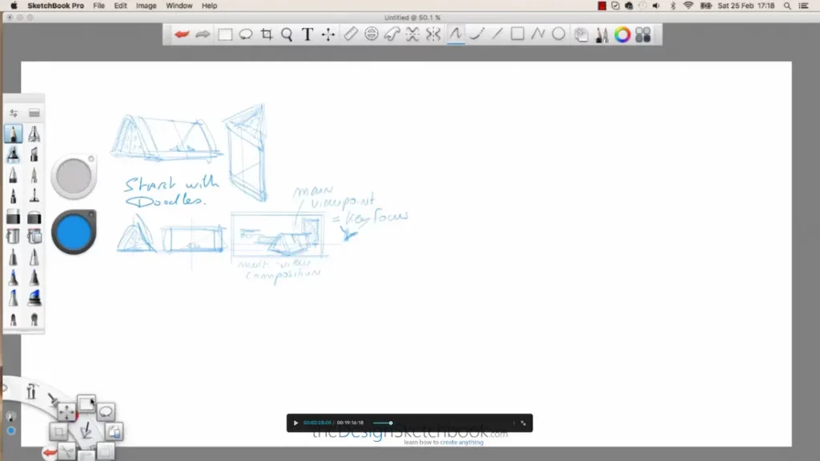
Task: Open the Image menu
Action: (147, 6)
